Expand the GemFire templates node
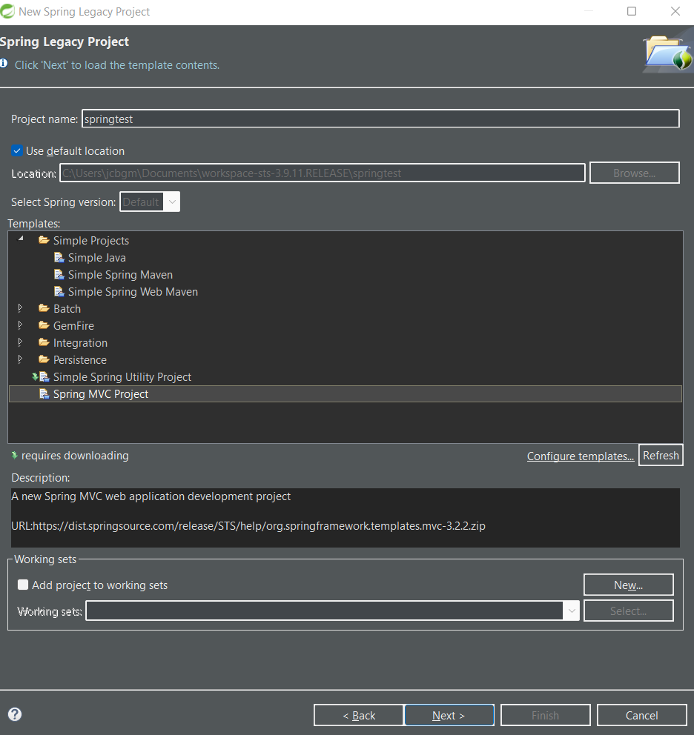This screenshot has height=735, width=694. pos(20,325)
